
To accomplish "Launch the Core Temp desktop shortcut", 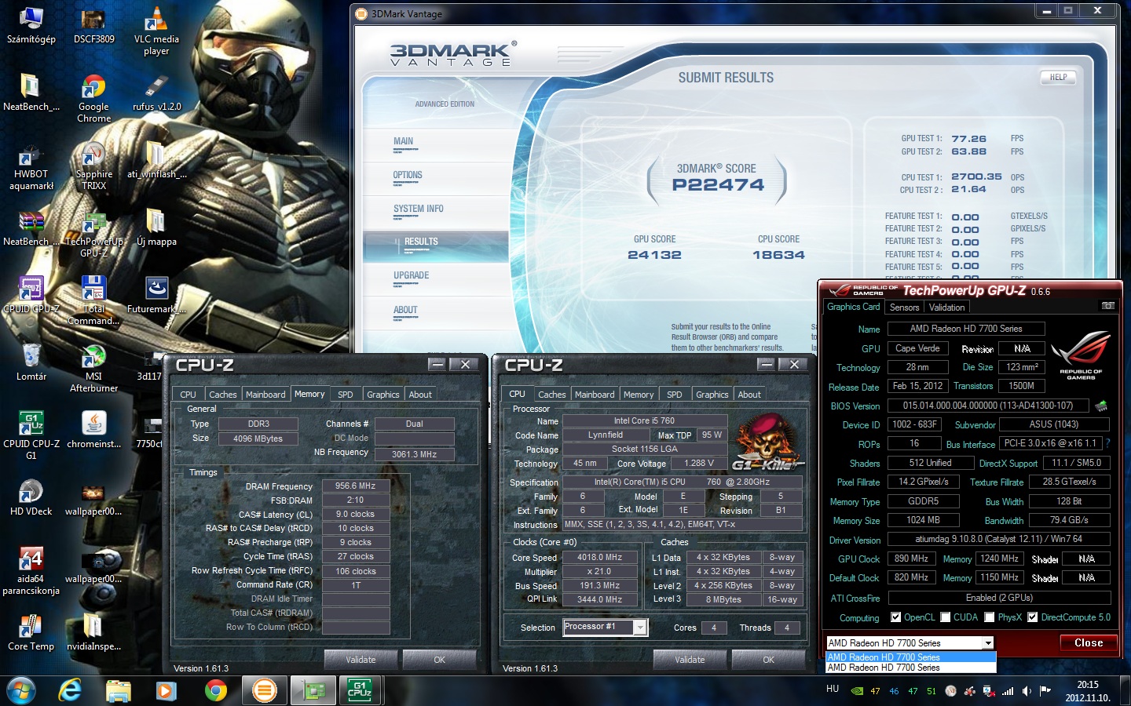I will 31,633.
